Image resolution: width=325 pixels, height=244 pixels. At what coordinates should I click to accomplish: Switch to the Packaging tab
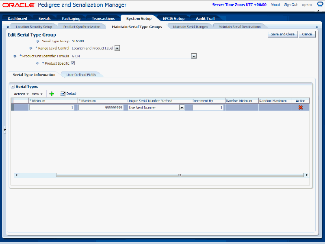(x=71, y=19)
